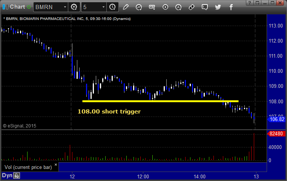
Task: Click the BMRN chart title text
Action: click(x=67, y=19)
